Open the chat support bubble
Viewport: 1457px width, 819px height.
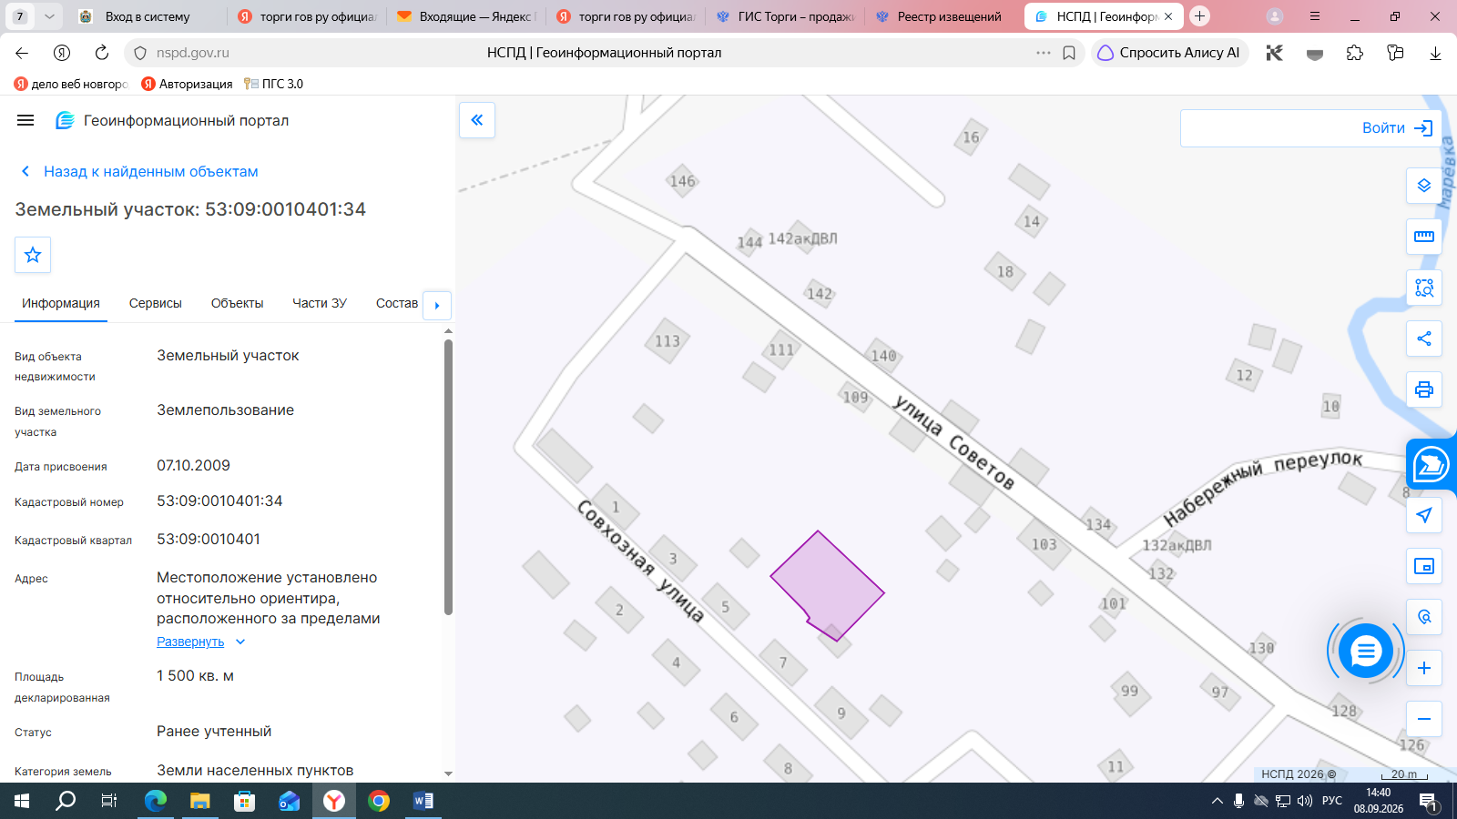point(1366,651)
